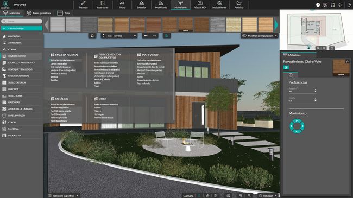
Task: Switch to the Mobiliario tab
Action: click(x=161, y=5)
